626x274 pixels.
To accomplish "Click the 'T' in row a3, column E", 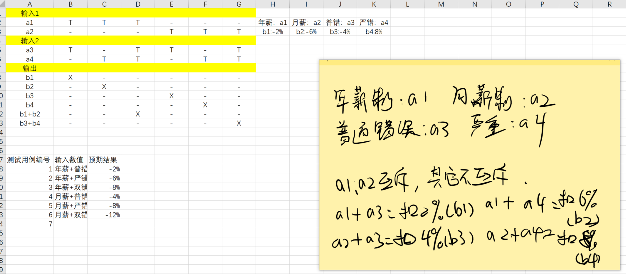I will (171, 50).
